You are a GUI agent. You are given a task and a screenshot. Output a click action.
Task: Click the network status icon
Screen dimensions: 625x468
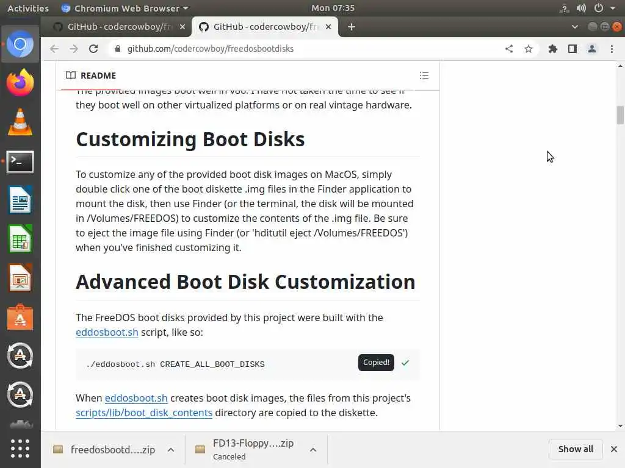[564, 8]
